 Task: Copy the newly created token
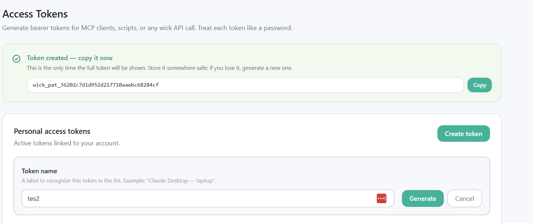point(479,85)
